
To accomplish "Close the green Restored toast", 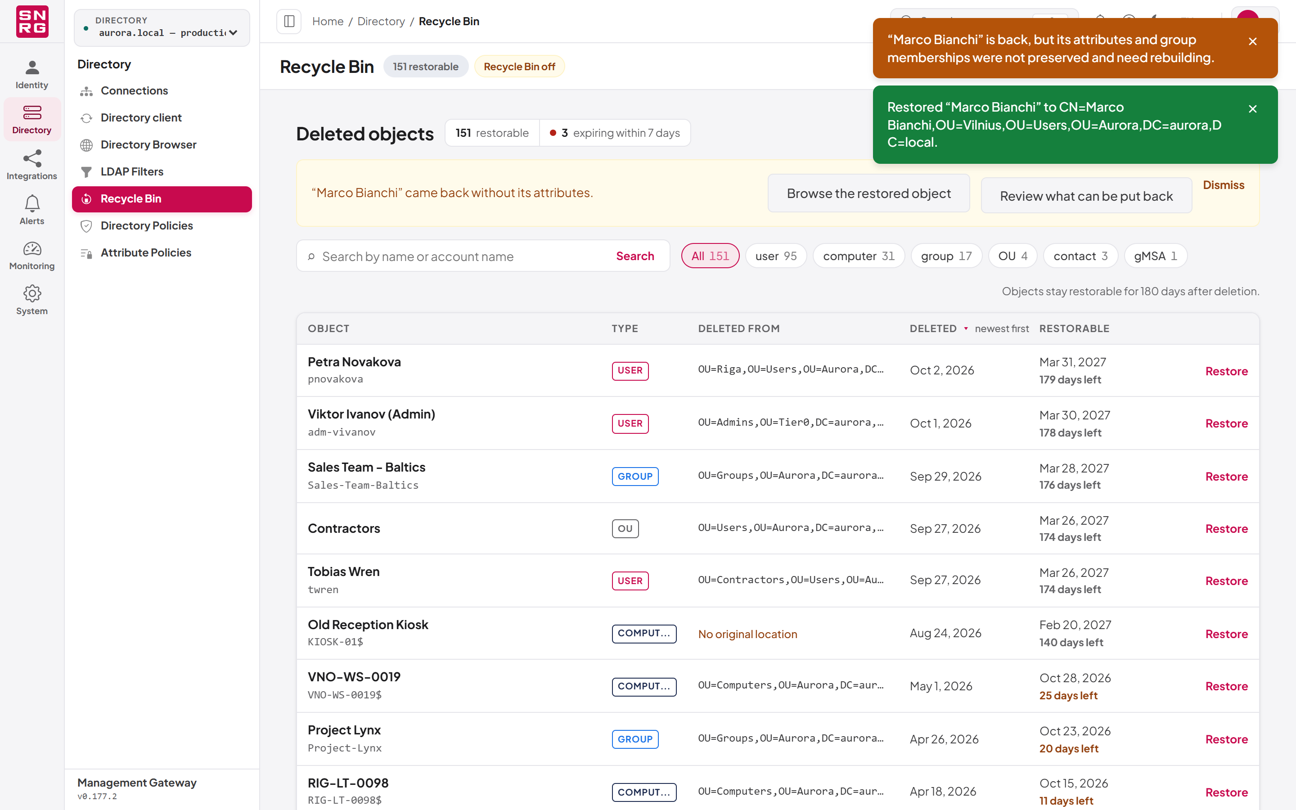I will coord(1253,109).
